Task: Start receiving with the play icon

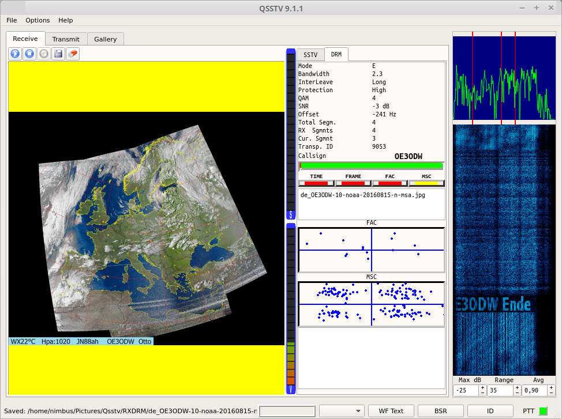Action: pyautogui.click(x=14, y=54)
